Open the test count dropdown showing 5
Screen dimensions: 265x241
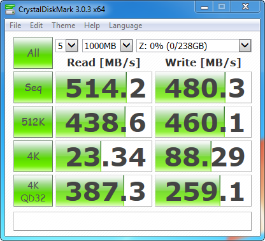(x=67, y=45)
